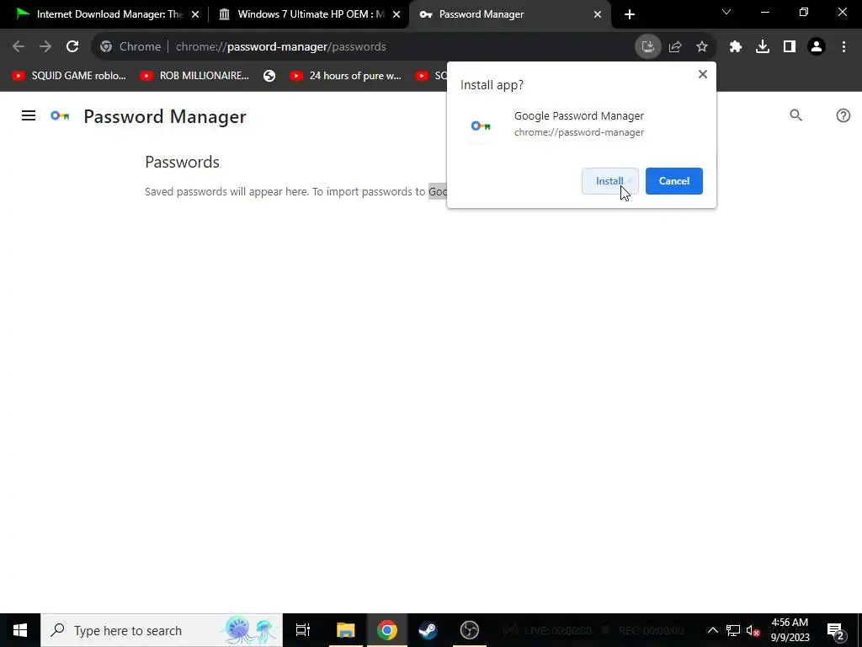Open Task View on the taskbar
Image resolution: width=862 pixels, height=647 pixels.
pyautogui.click(x=303, y=630)
